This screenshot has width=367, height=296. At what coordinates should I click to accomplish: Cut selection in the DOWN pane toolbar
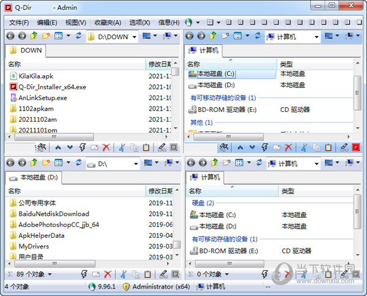point(122,147)
